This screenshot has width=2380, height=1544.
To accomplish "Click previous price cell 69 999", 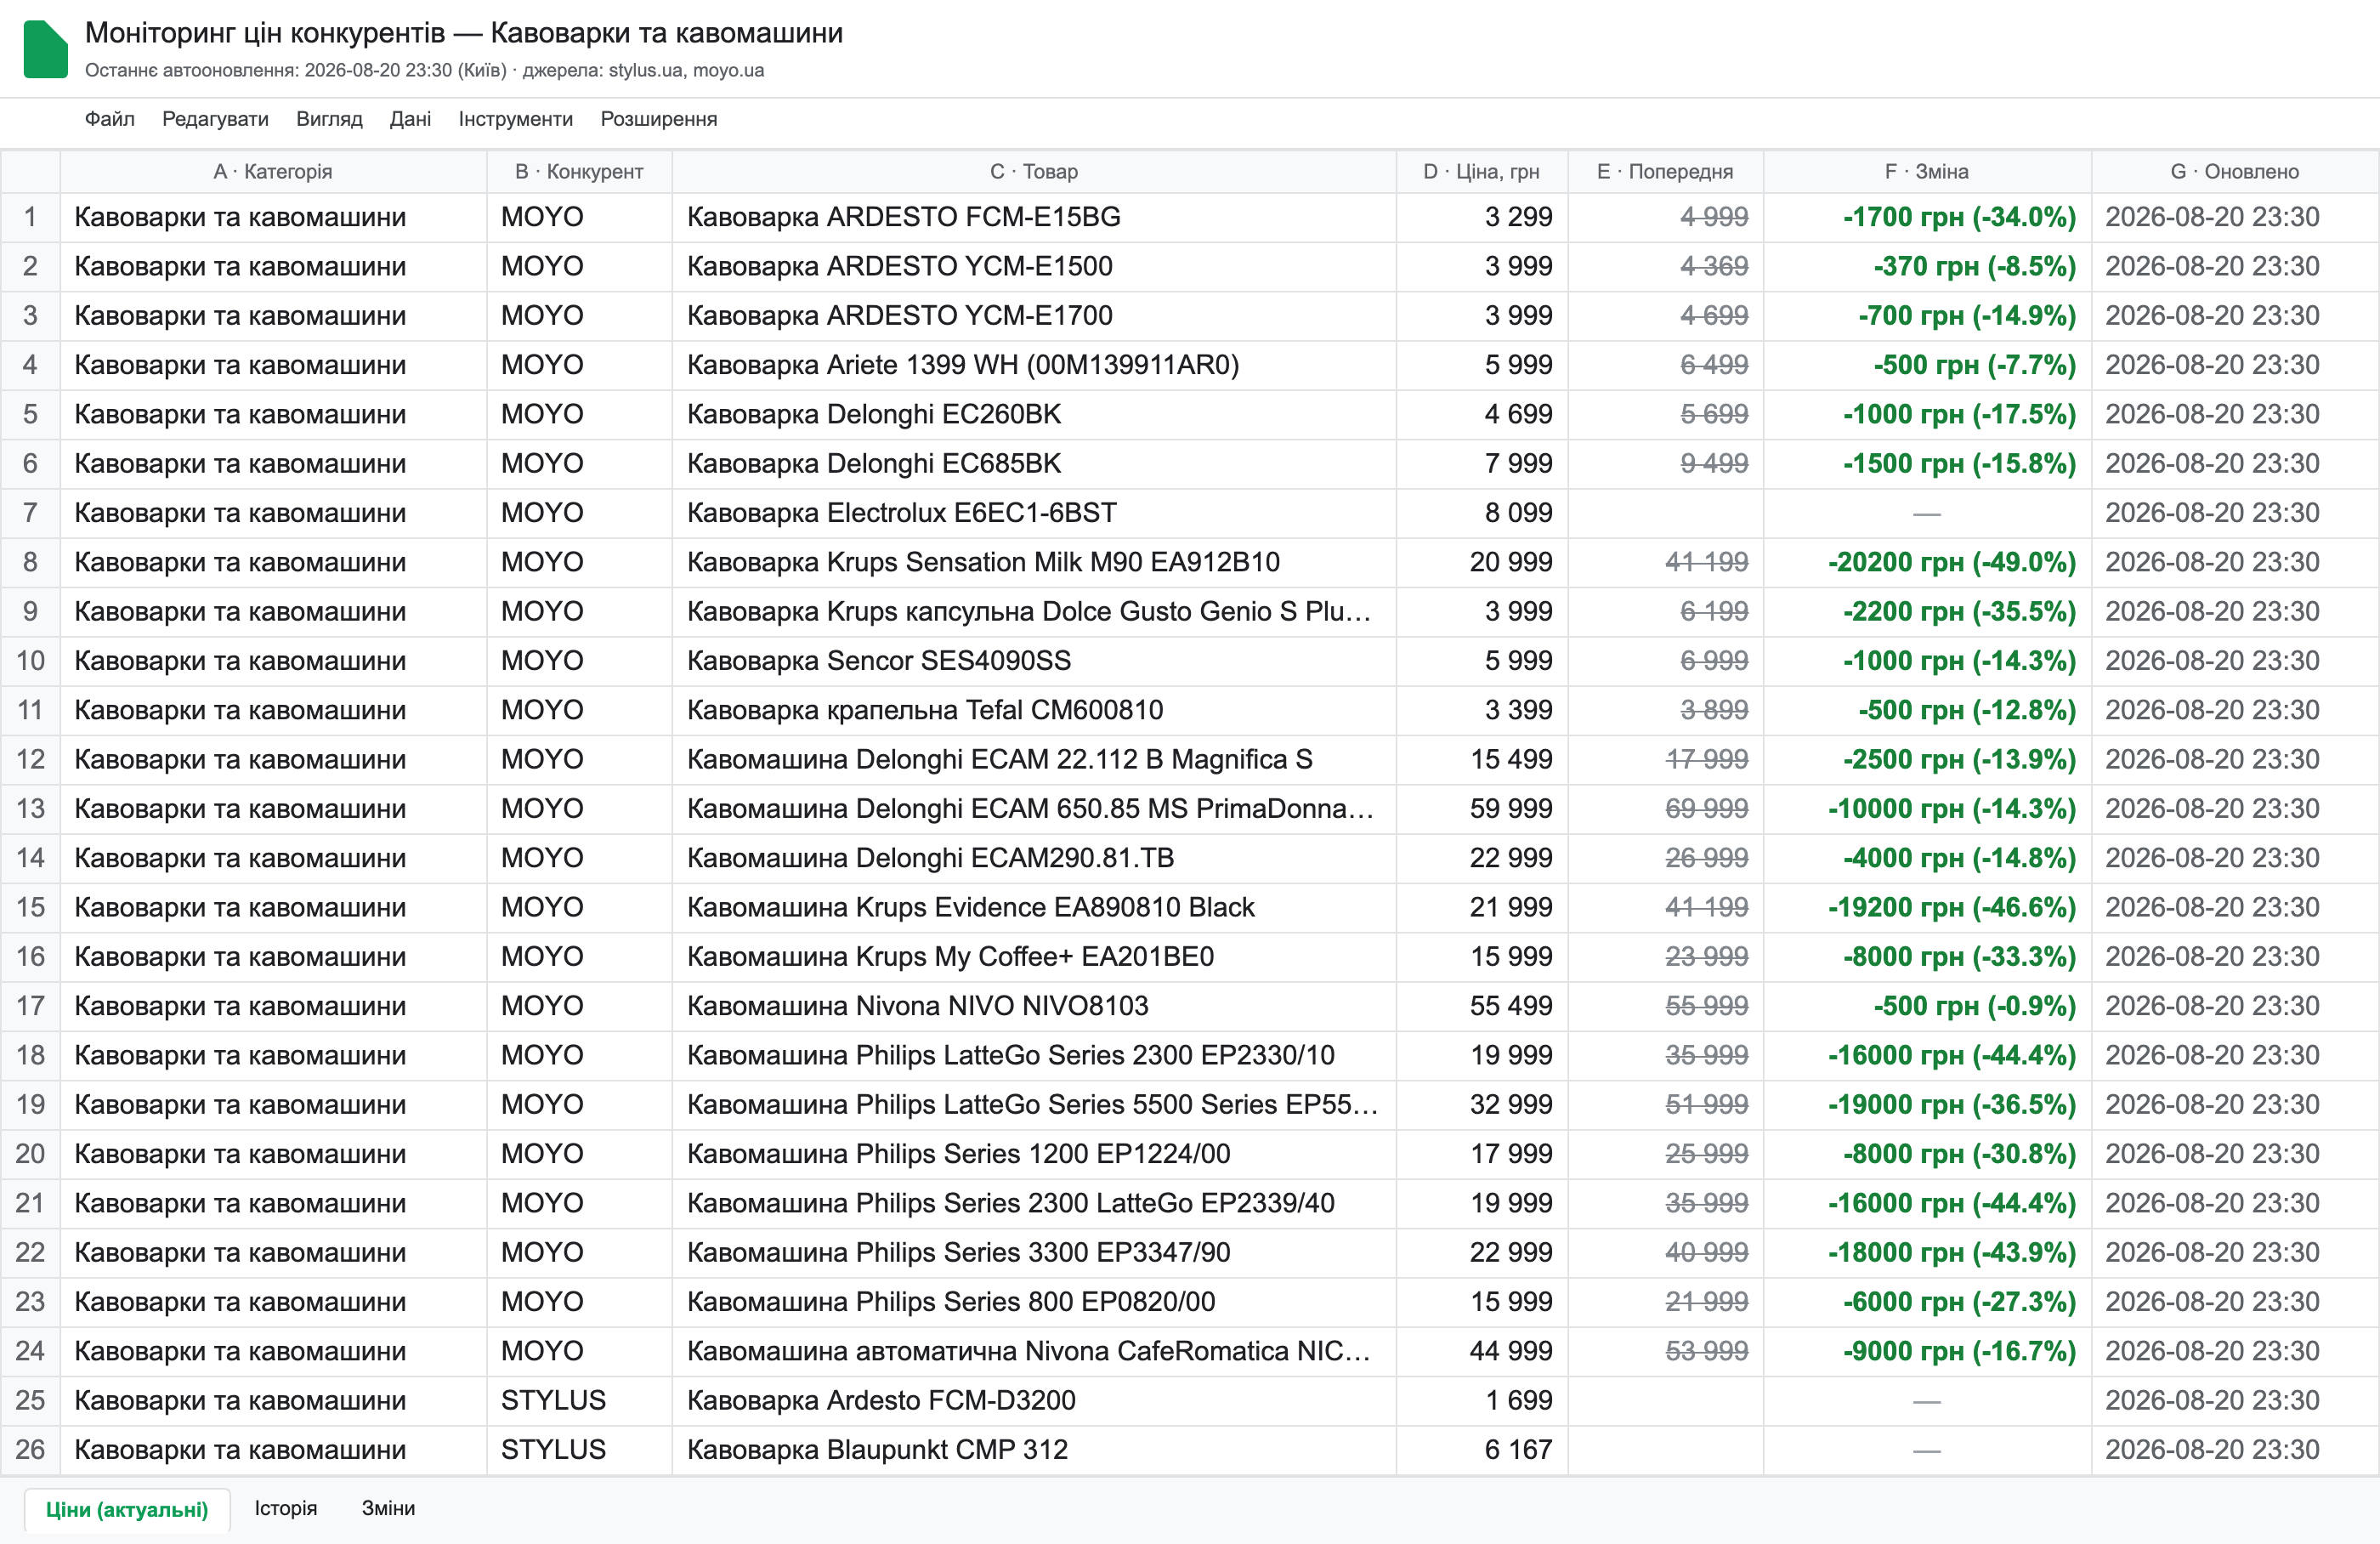I will pyautogui.click(x=1665, y=809).
